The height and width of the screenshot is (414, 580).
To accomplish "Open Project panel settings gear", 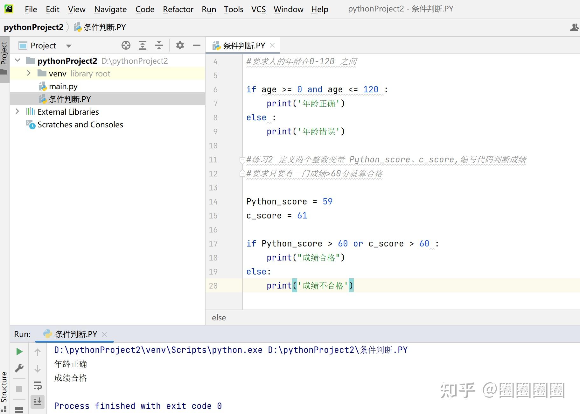I will coord(180,46).
